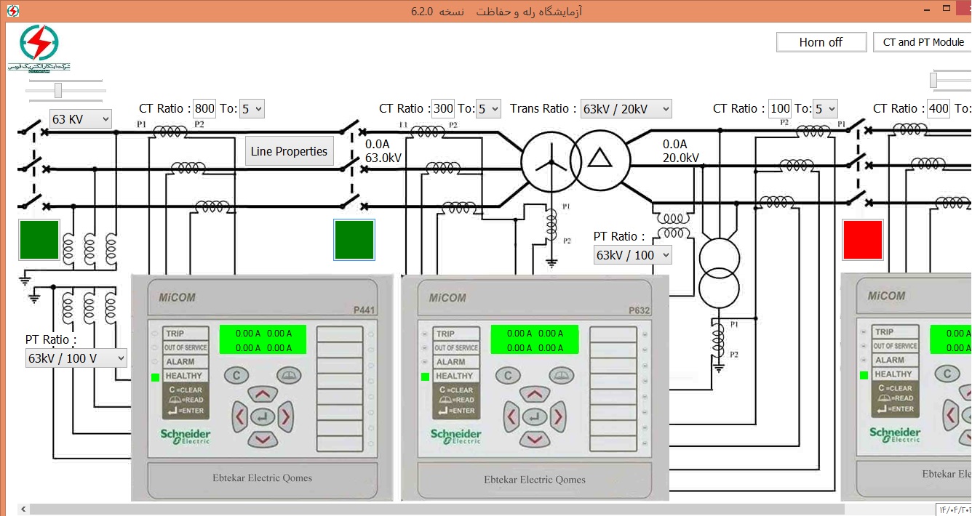Toggle the green breaker square beside P632 relay

[x=354, y=240]
